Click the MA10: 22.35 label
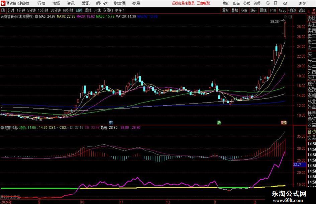This screenshot has width=316, height=204. point(66,16)
